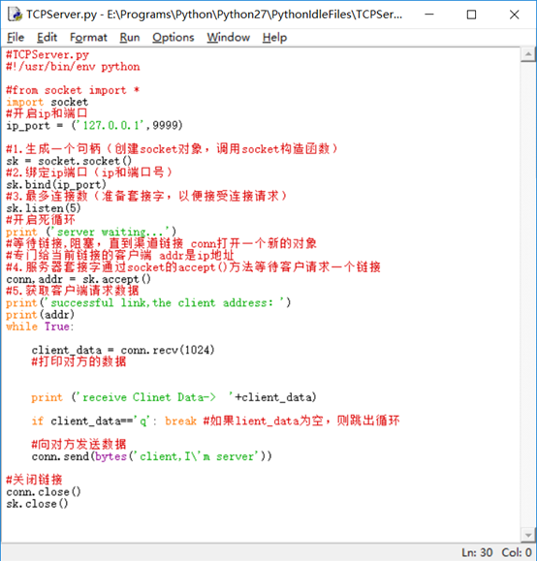
Task: Click the '#!/usr/bin/env python' line
Action: coord(73,67)
